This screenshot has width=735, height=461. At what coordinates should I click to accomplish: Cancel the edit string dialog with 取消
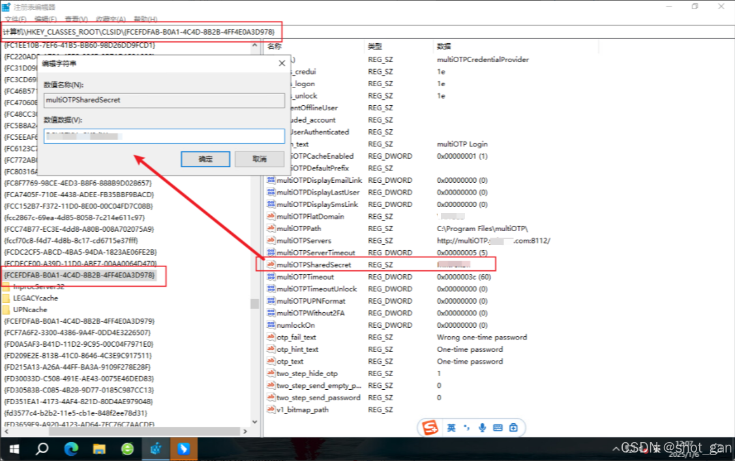click(259, 159)
